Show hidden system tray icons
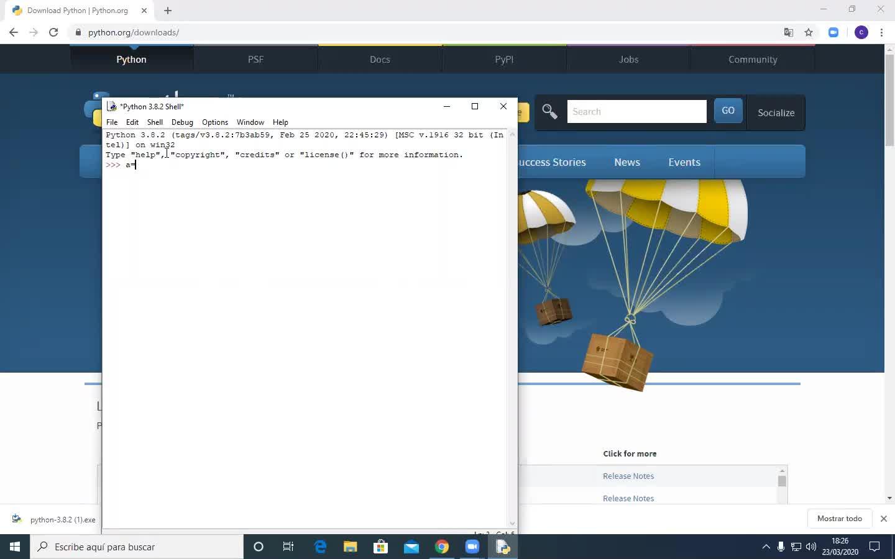 tap(766, 547)
